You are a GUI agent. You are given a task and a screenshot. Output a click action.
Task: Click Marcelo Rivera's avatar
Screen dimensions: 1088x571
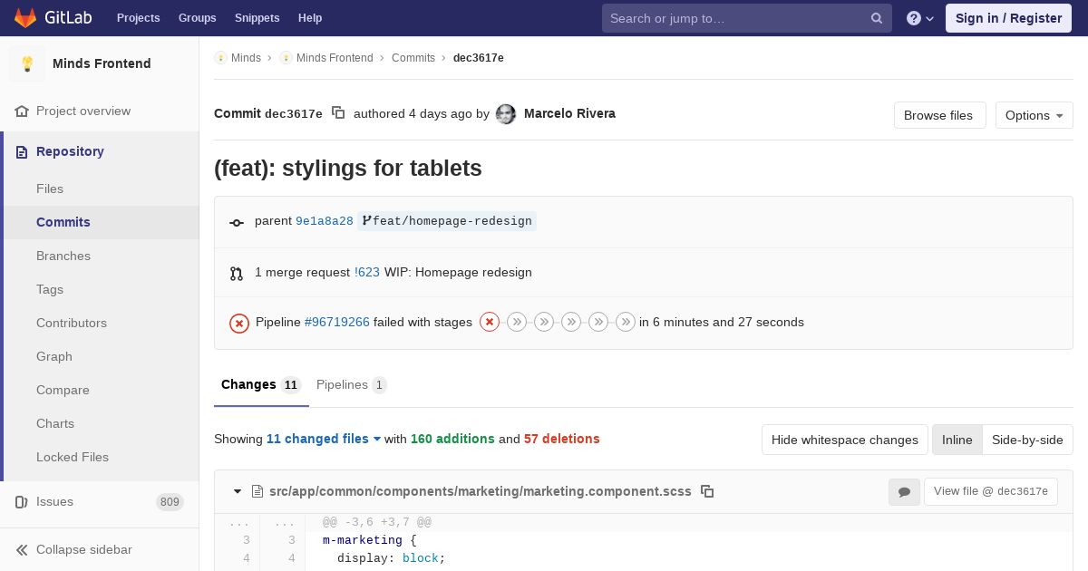(506, 114)
